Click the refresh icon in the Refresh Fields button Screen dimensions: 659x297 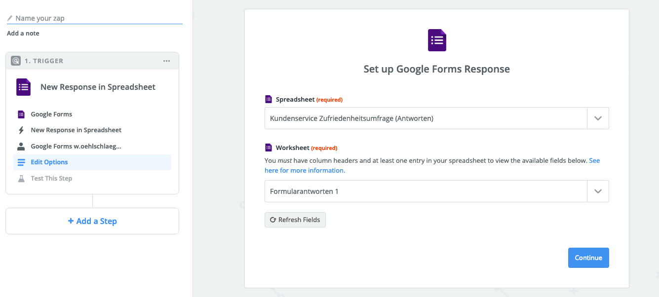tap(272, 220)
